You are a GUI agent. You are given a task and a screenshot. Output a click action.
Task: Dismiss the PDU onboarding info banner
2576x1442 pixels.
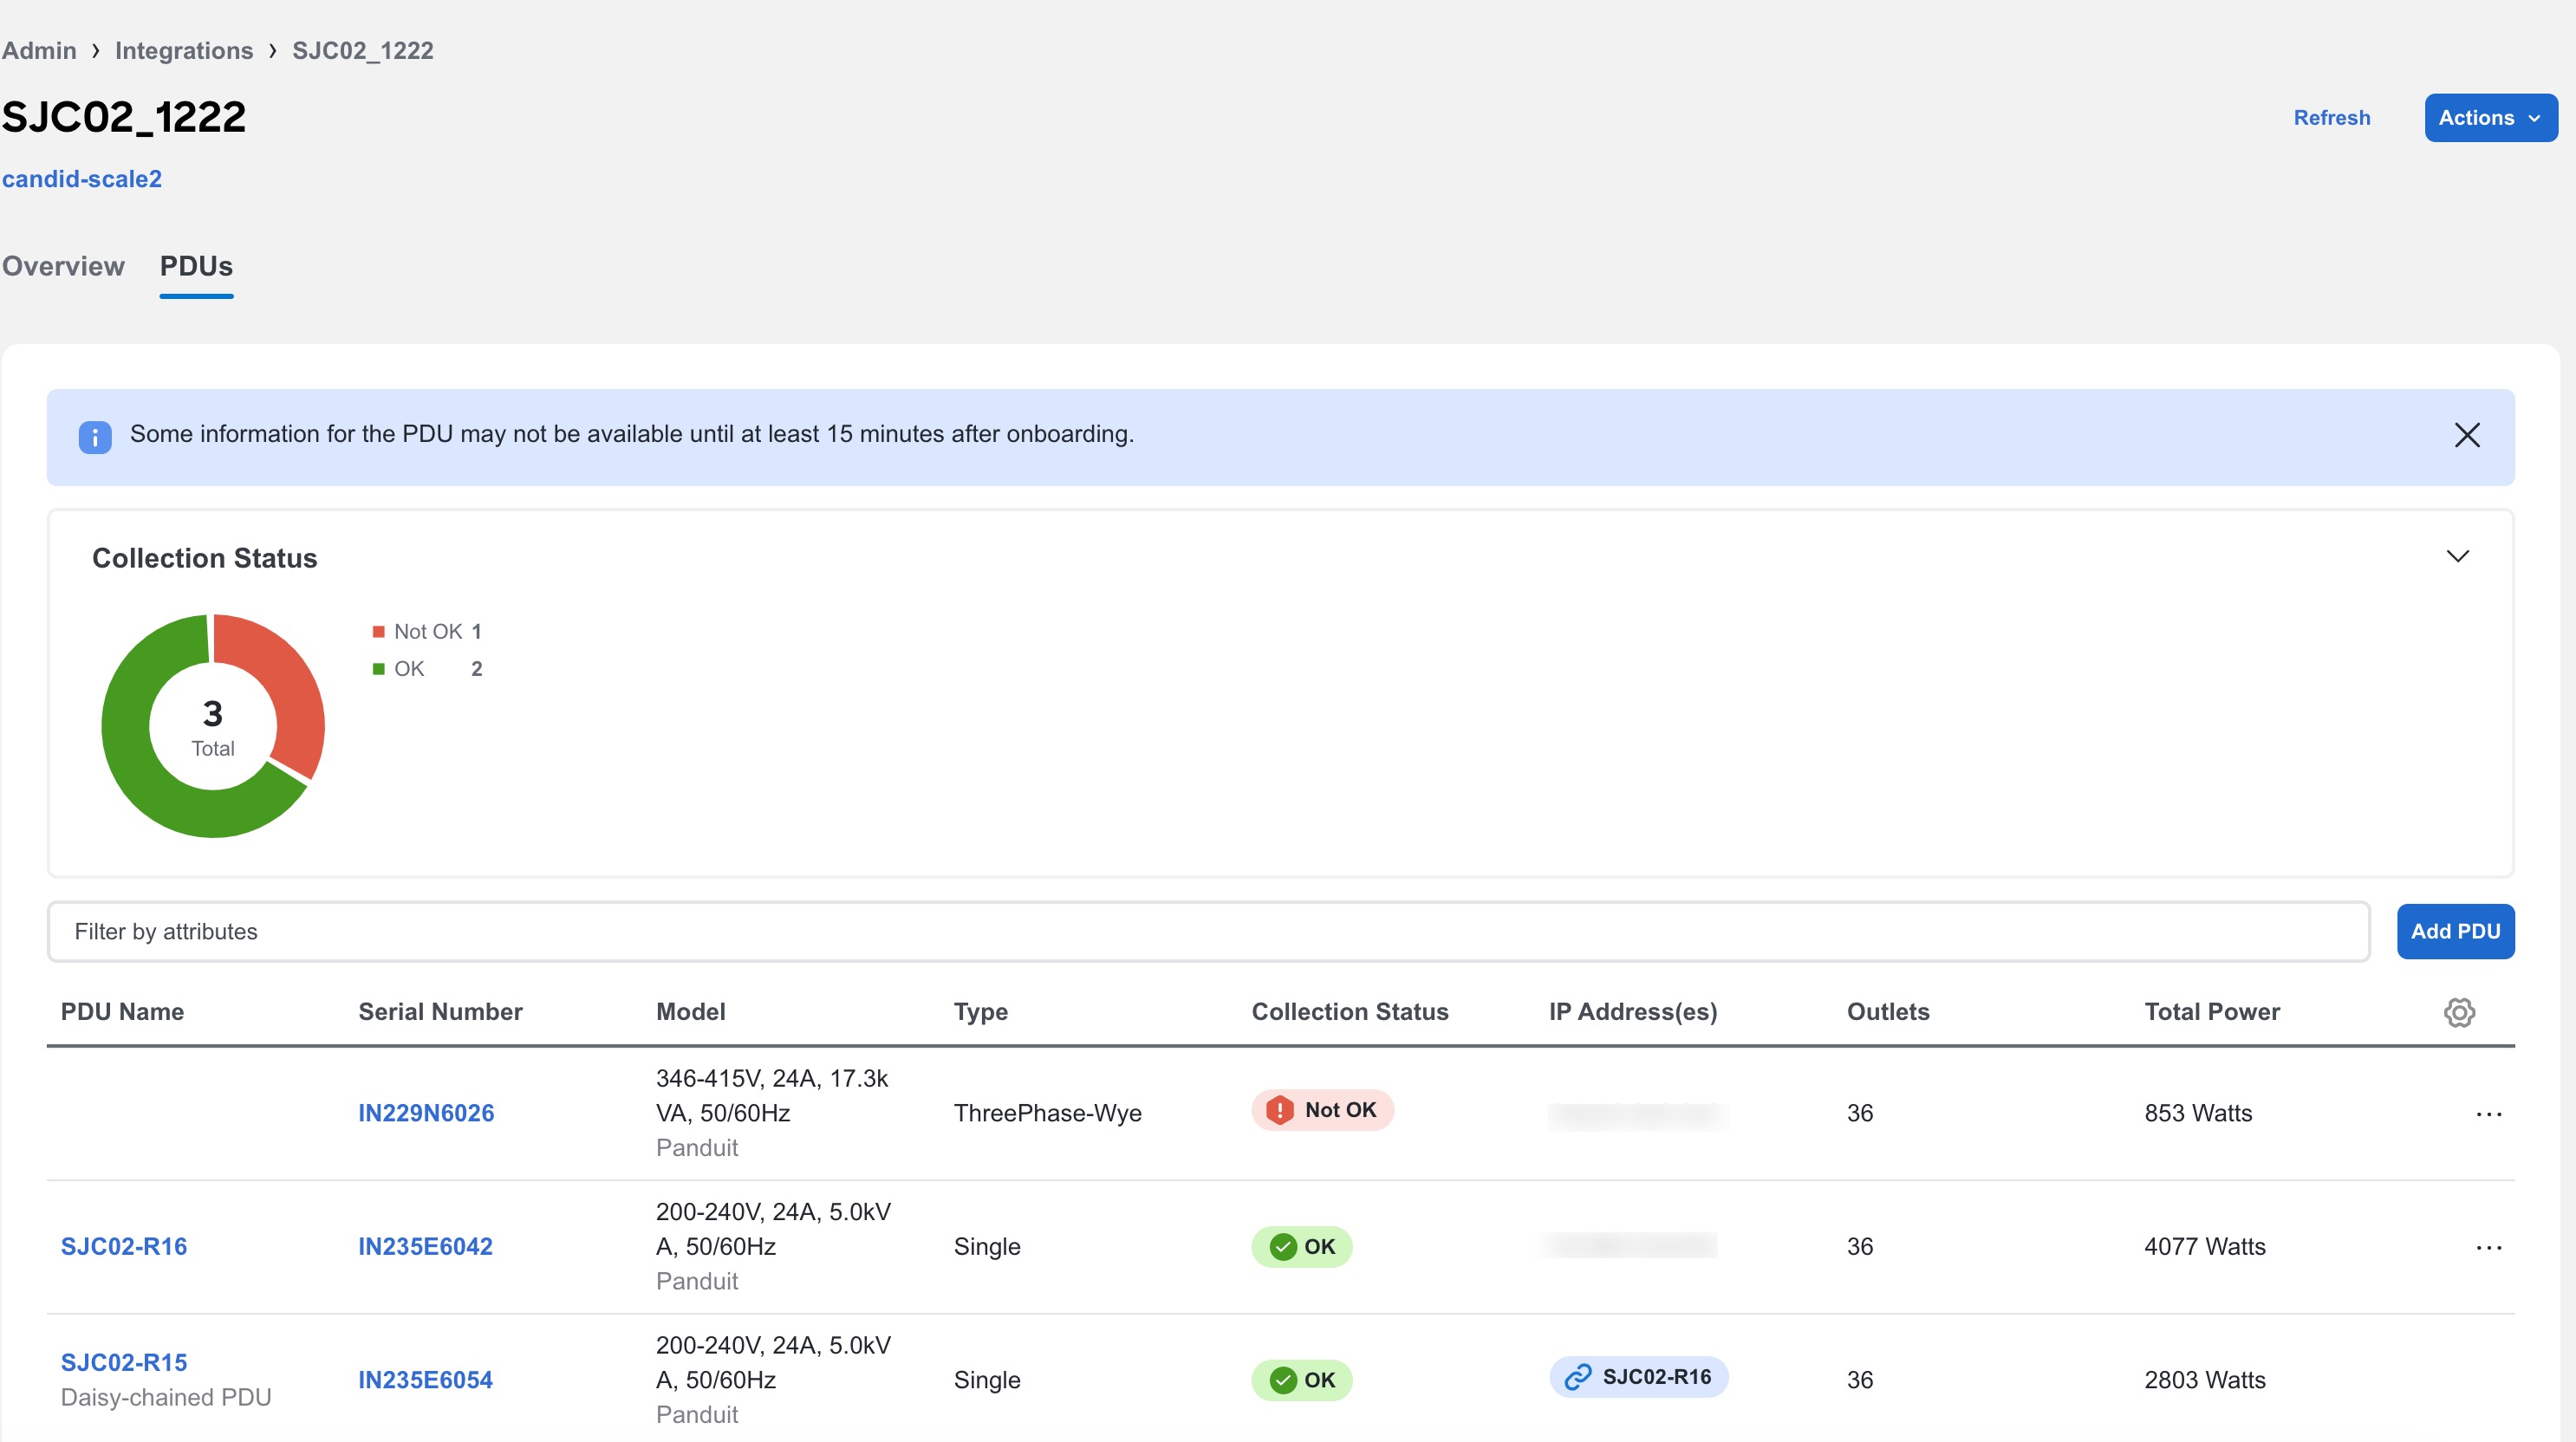pos(2466,435)
